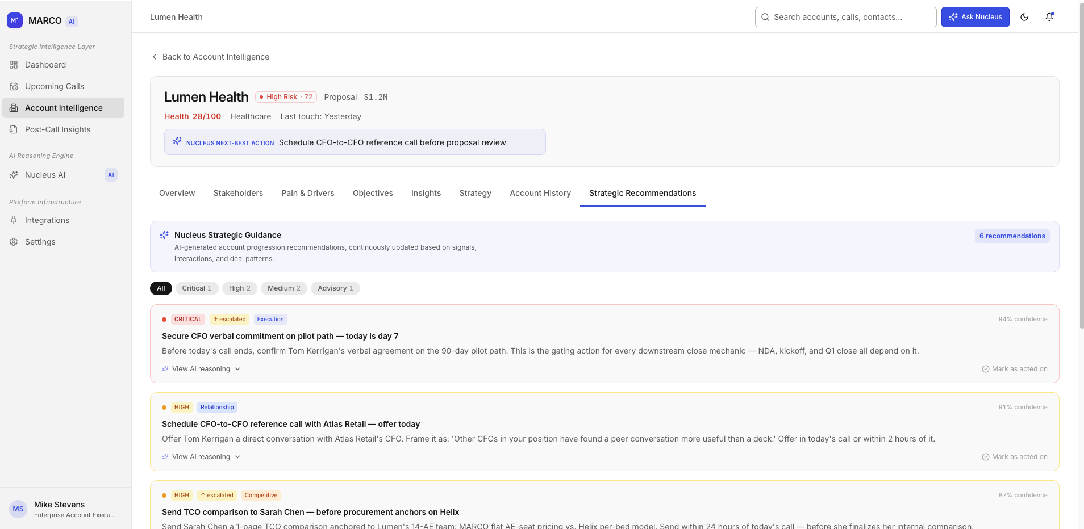Screen dimensions: 1084x529
Task: Click the AI badge beside Nucleus AI
Action: (x=111, y=175)
